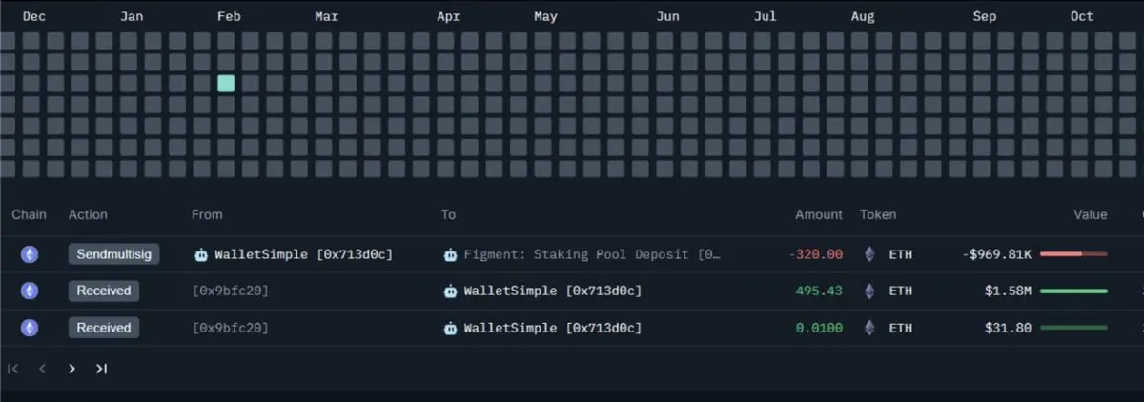
Task: Open the WalletSimple recipient in the 0.0100 row
Action: point(552,328)
